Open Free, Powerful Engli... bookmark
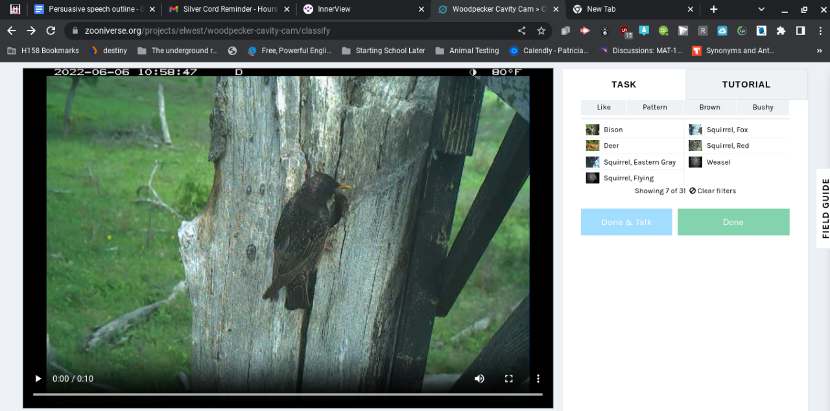Screen dimensions: 830x411 click(290, 51)
